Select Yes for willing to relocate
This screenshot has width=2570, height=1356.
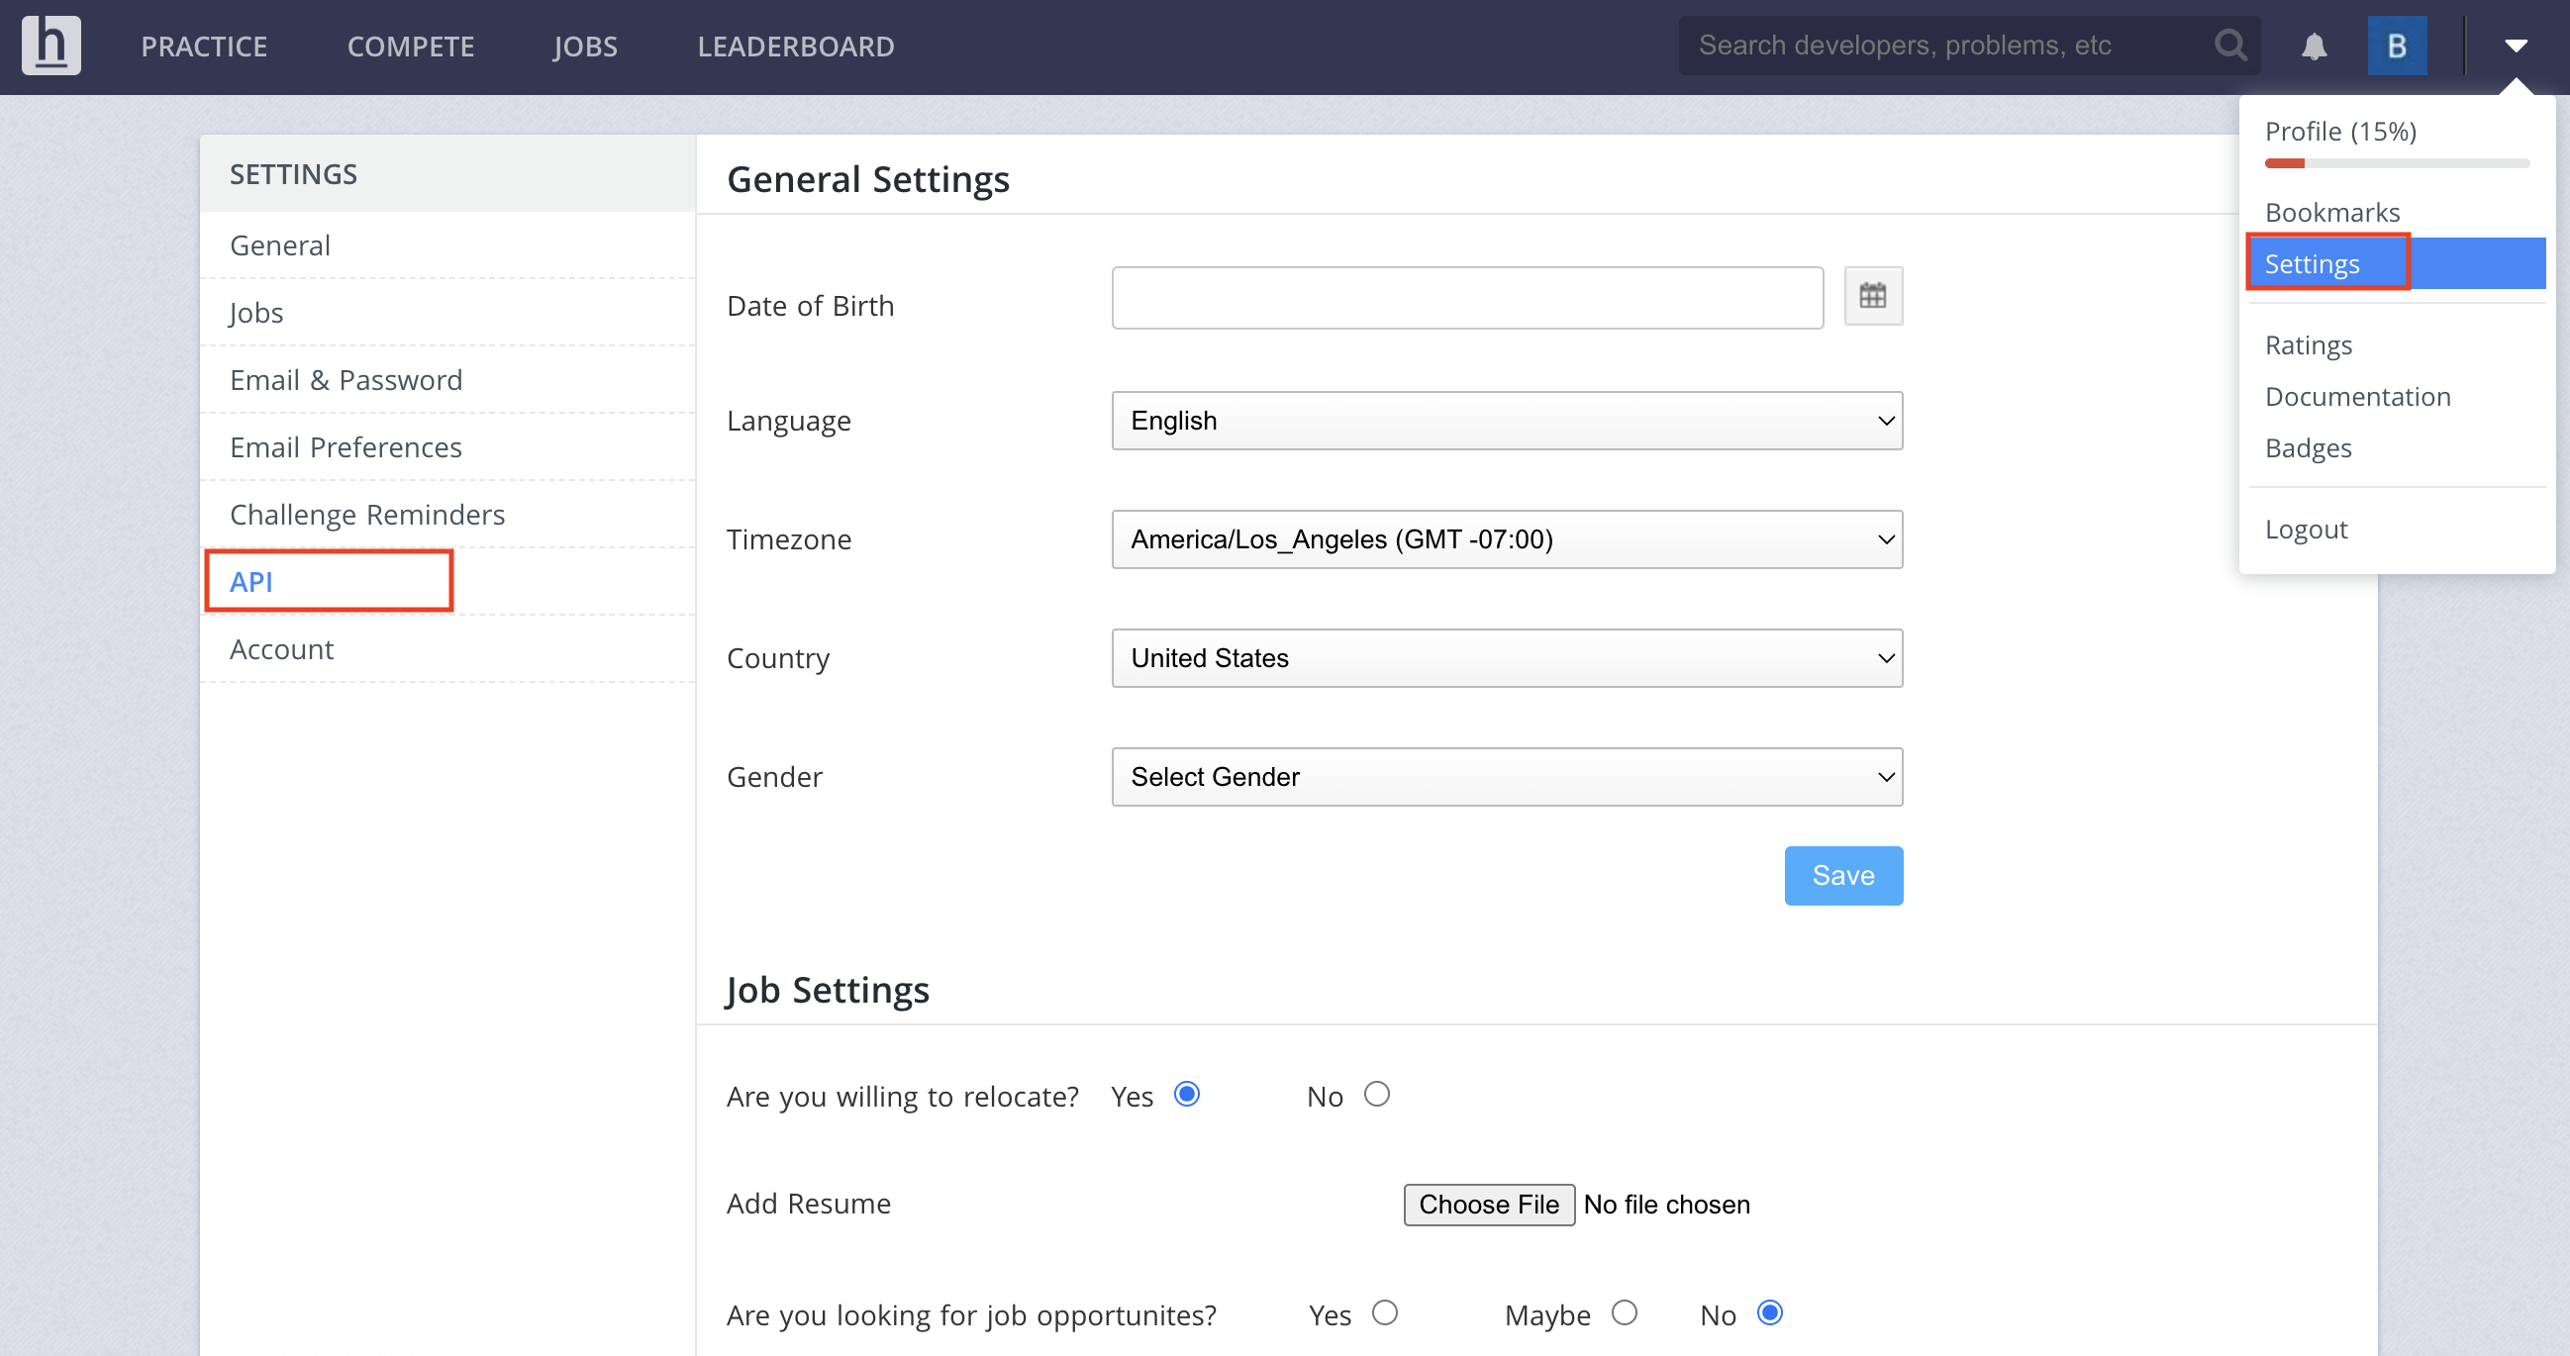point(1185,1095)
